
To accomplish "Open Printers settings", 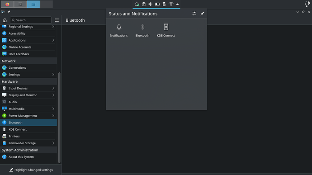I will (x=28, y=136).
